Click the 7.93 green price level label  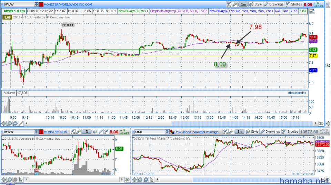[x=313, y=50]
